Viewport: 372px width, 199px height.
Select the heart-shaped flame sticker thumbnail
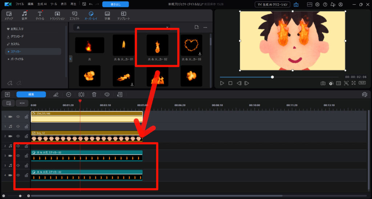pos(191,45)
